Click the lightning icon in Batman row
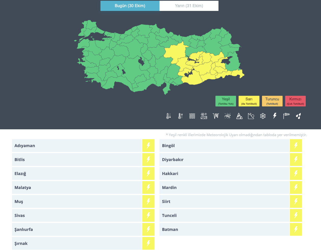321x252 pixels. tap(296, 229)
